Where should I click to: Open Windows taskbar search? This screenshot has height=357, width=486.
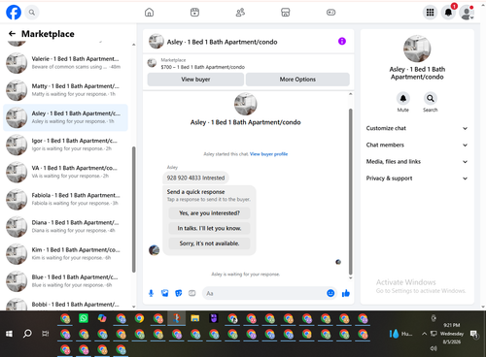tap(27, 334)
